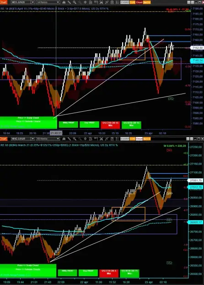Toggle the Cloud button in lower chart toolbar

(x=139, y=139)
